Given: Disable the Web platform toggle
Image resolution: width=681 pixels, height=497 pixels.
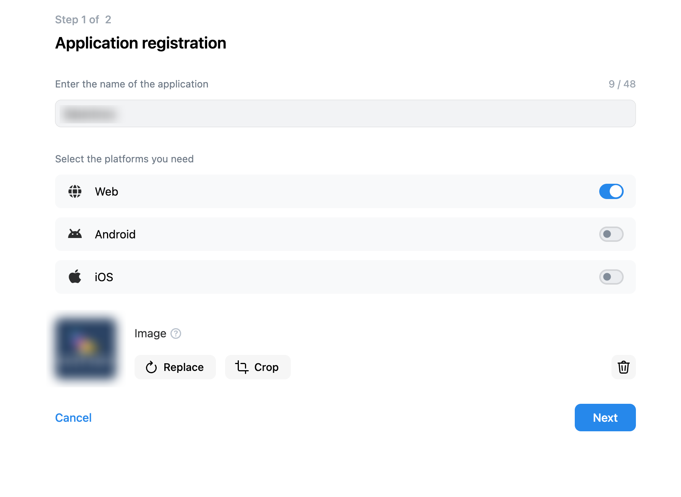Looking at the screenshot, I should 611,191.
